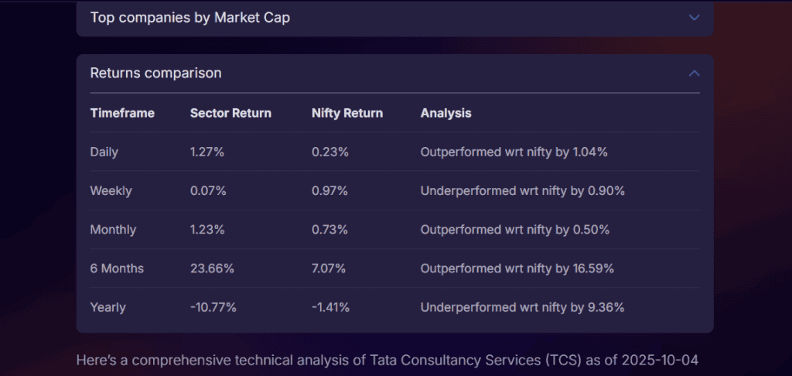Image resolution: width=792 pixels, height=376 pixels.
Task: Click the Sector Return column header
Action: click(x=230, y=113)
